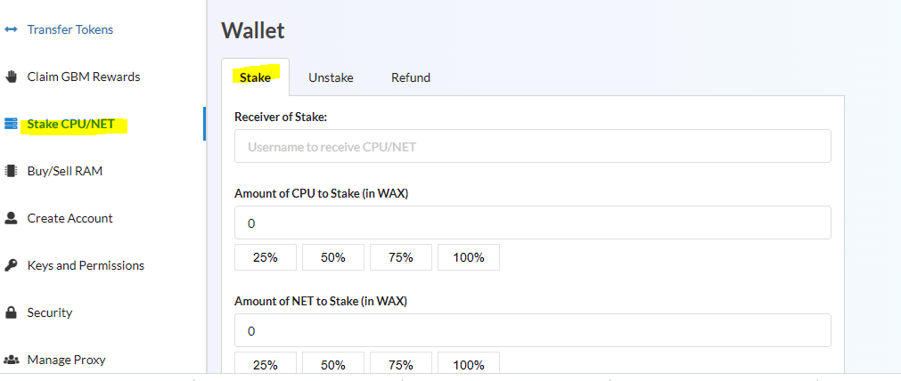Click the Stake CPU/NET server icon

tap(12, 124)
